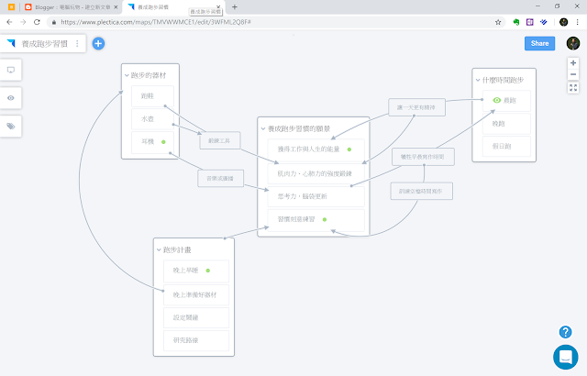Screen dimensions: 587x376
Task: Reload the page with the refresh icon
Action: (x=37, y=22)
